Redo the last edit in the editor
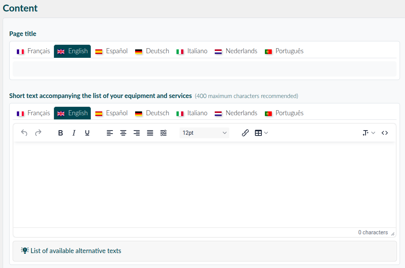405x268 pixels. click(x=38, y=133)
